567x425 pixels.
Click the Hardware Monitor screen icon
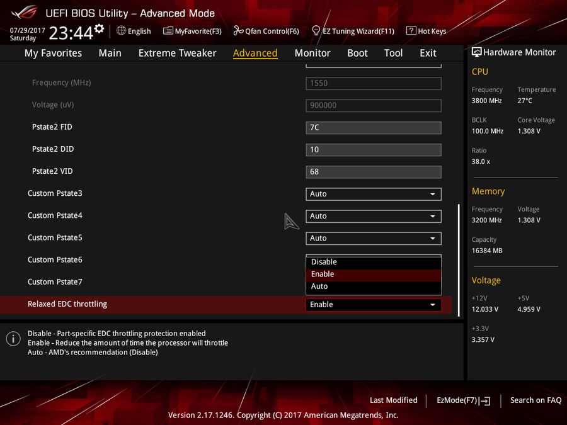click(x=477, y=52)
